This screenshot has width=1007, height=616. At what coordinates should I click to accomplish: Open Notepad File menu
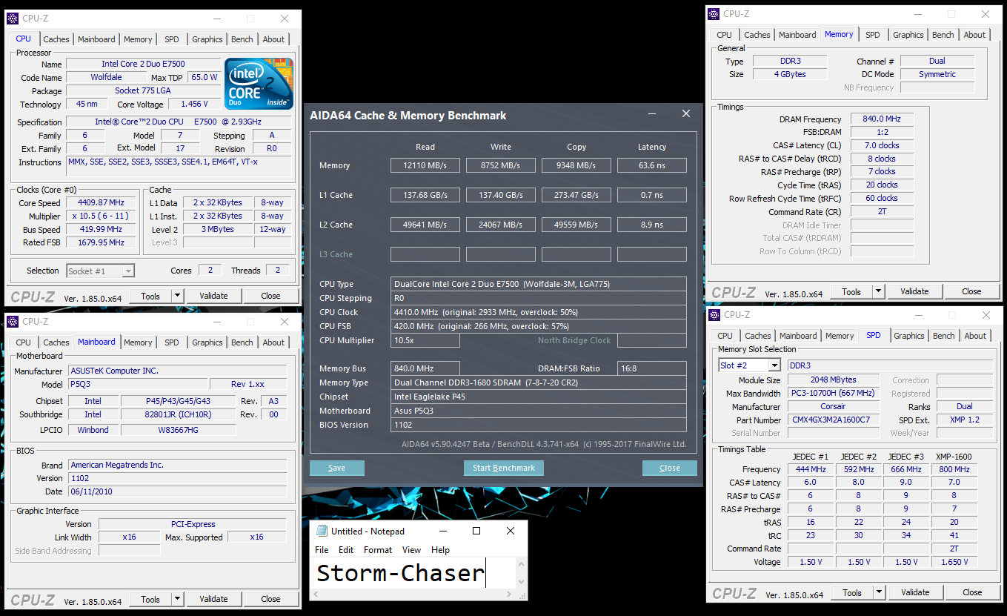pos(322,550)
